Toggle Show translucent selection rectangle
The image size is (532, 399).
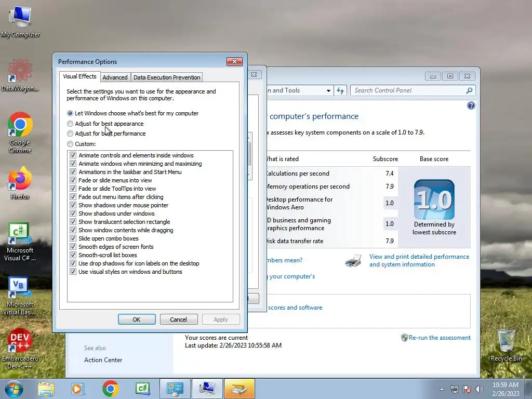(73, 222)
